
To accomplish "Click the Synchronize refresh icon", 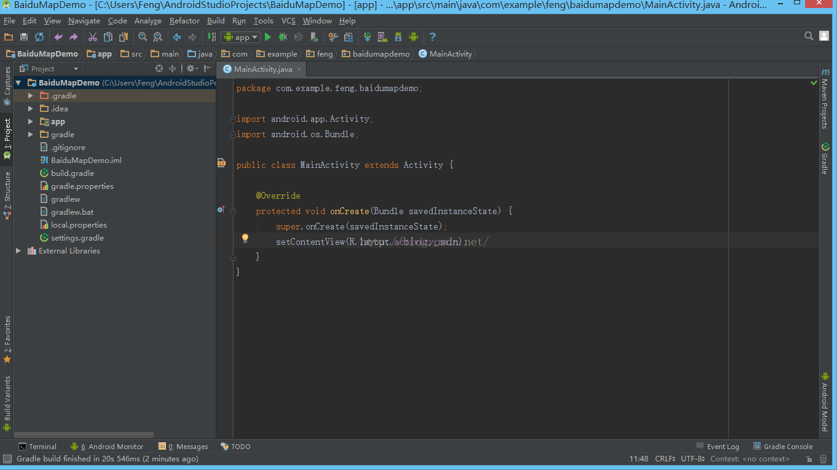I will point(39,37).
